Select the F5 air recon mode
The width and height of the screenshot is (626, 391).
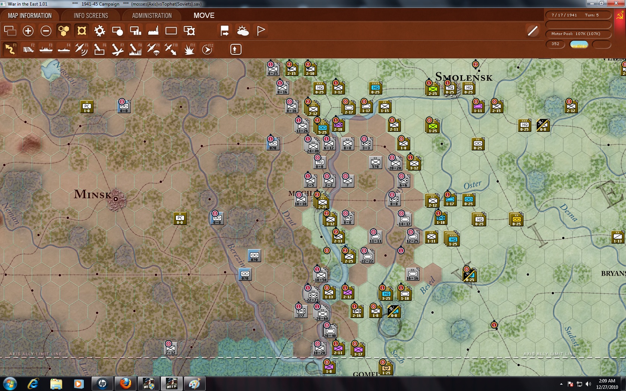pyautogui.click(x=82, y=49)
